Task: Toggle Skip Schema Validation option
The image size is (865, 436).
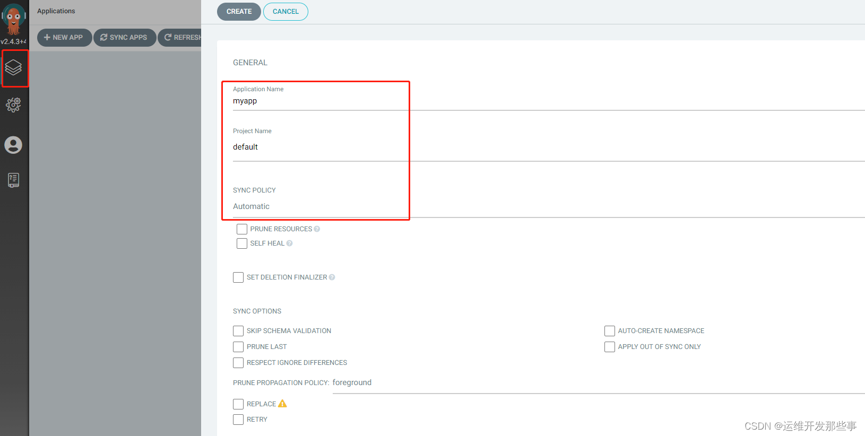Action: (238, 331)
